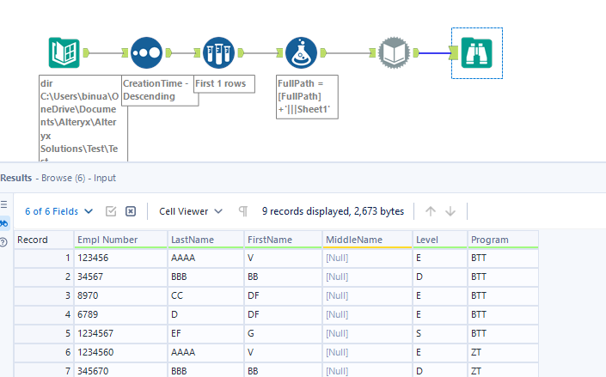This screenshot has width=606, height=377.
Task: Select the Dynamic Input tool icon
Action: (x=394, y=52)
